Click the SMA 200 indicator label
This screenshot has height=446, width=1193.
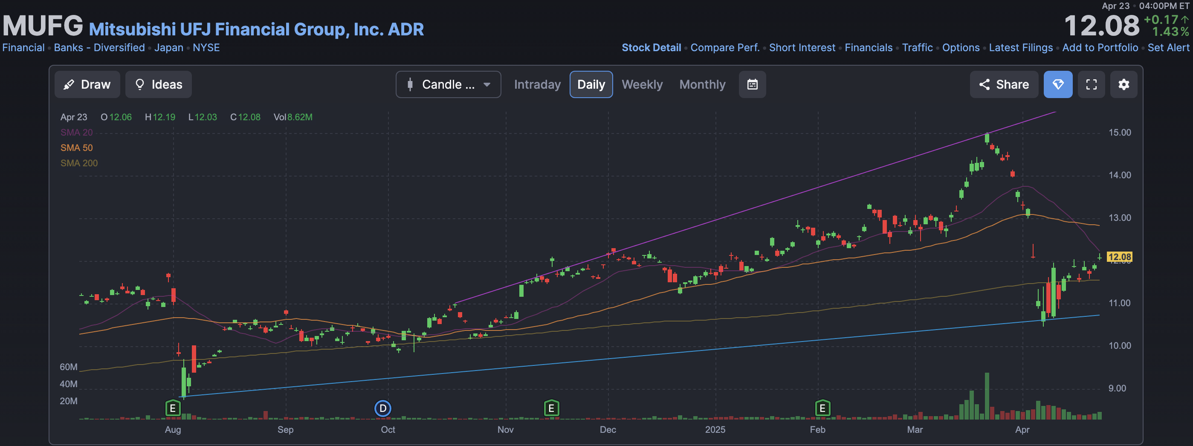point(79,163)
